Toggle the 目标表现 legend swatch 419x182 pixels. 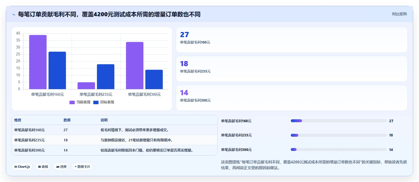[96, 102]
